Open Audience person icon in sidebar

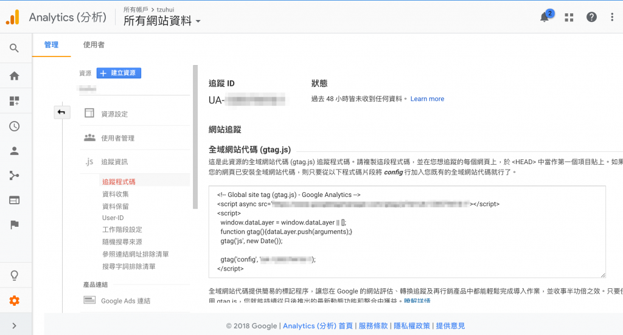(x=15, y=151)
